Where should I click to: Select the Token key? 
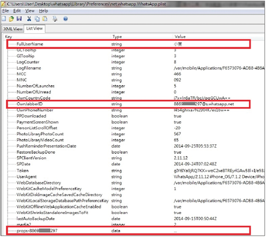[x=22, y=171]
